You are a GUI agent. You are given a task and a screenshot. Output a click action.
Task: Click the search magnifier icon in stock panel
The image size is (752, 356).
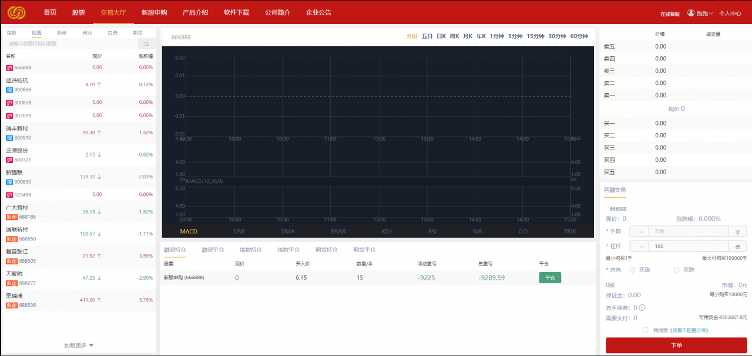pos(146,44)
